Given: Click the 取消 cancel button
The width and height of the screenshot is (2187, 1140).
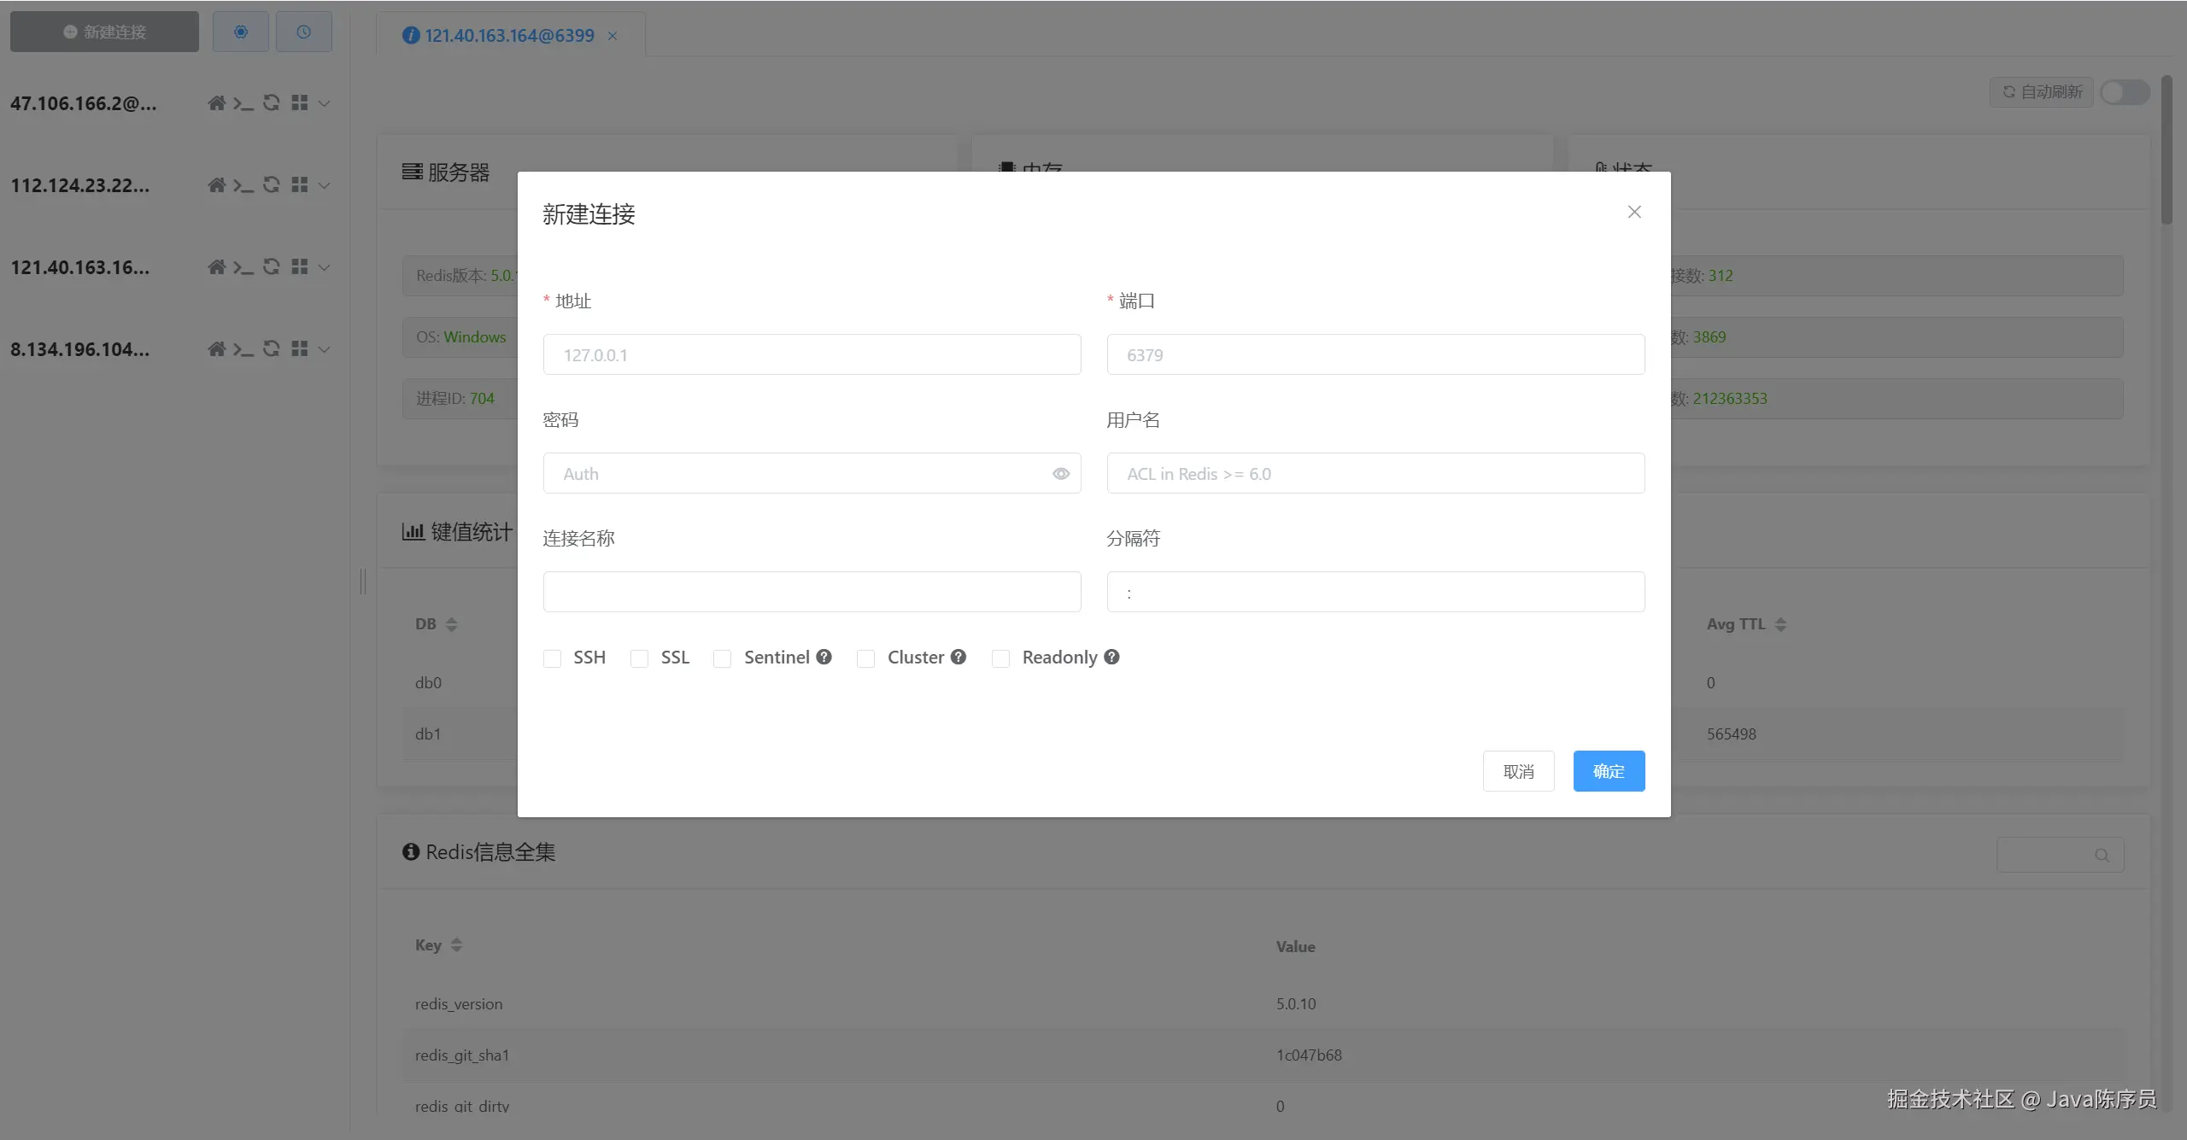Looking at the screenshot, I should click(x=1518, y=771).
